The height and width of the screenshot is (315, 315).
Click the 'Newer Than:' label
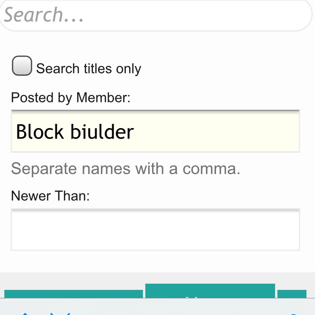coord(50,196)
